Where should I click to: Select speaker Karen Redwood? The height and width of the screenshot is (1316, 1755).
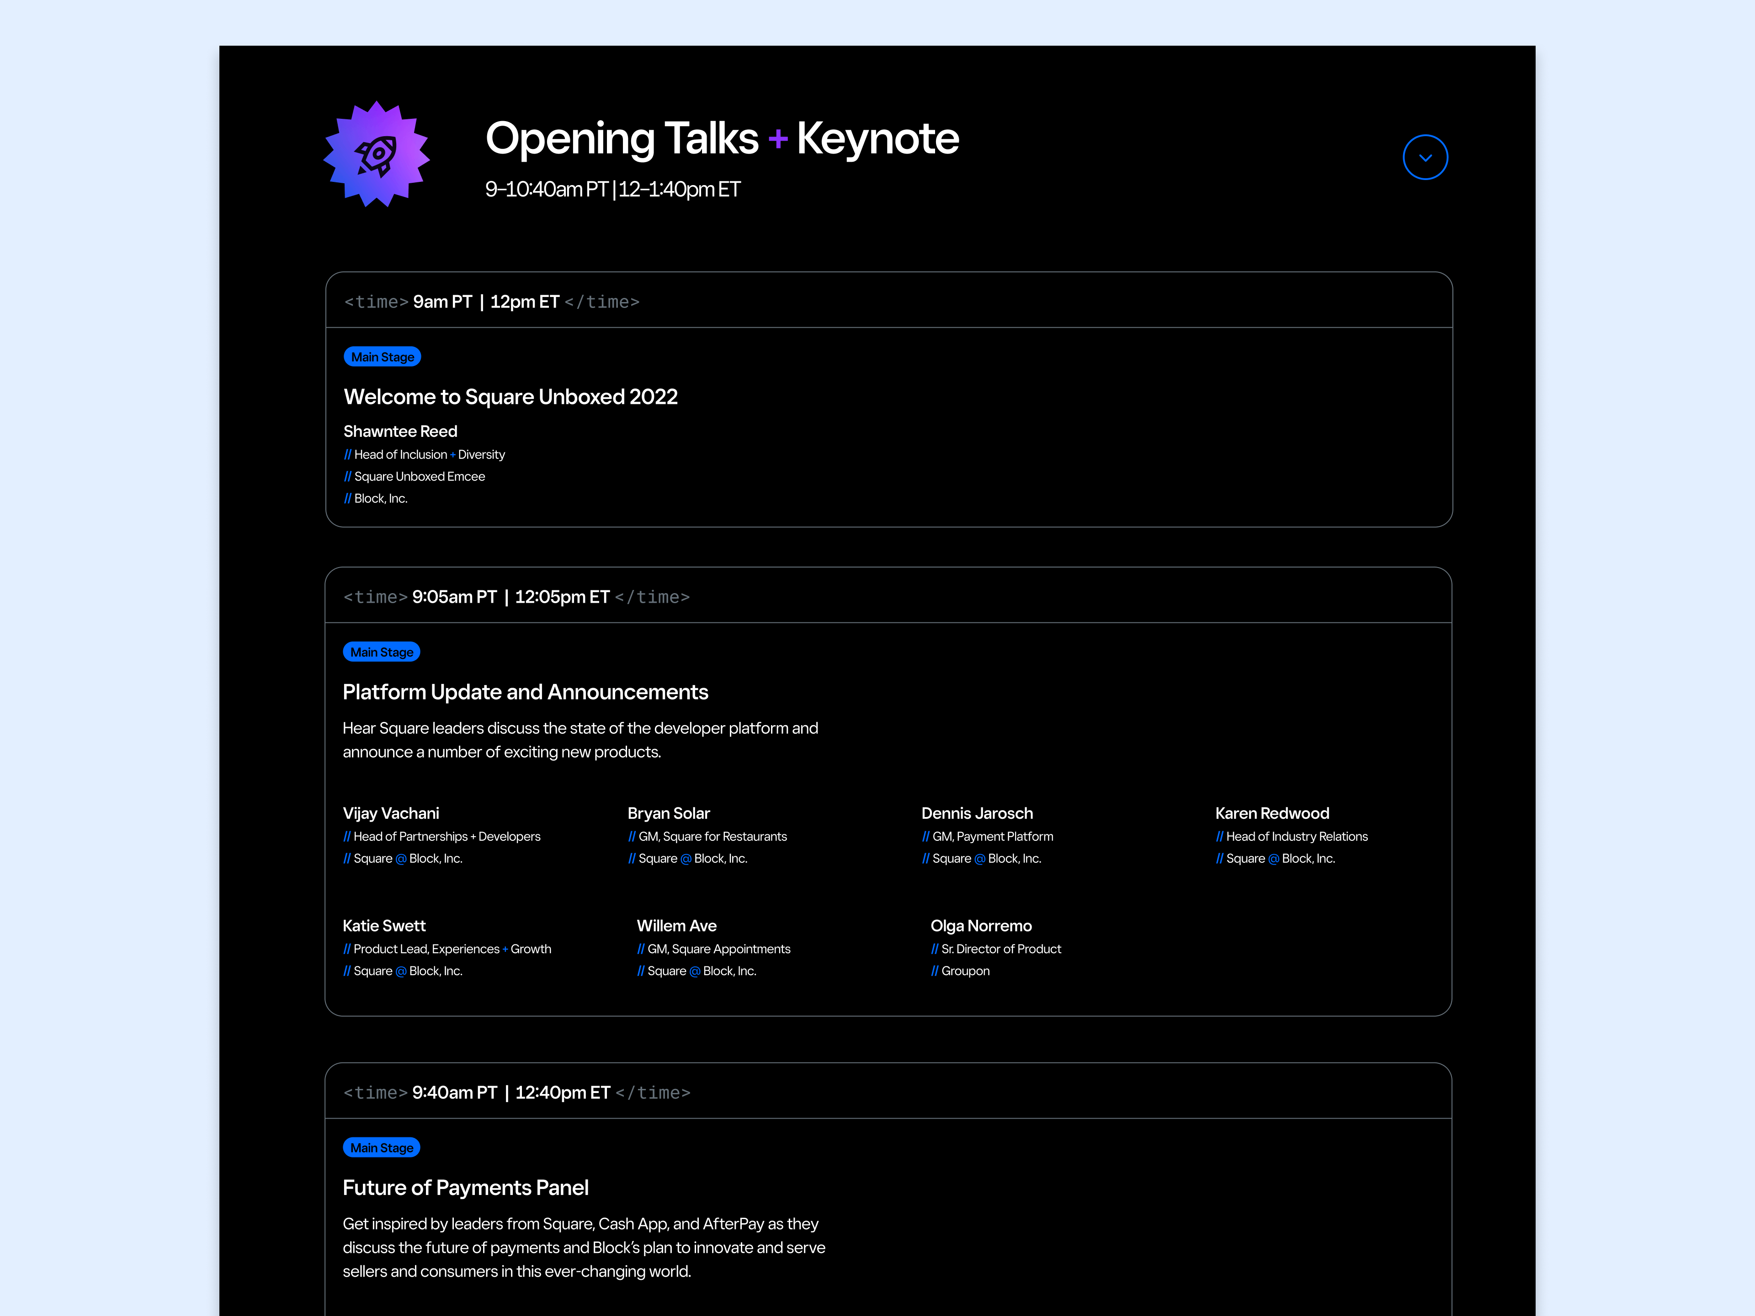(1273, 813)
